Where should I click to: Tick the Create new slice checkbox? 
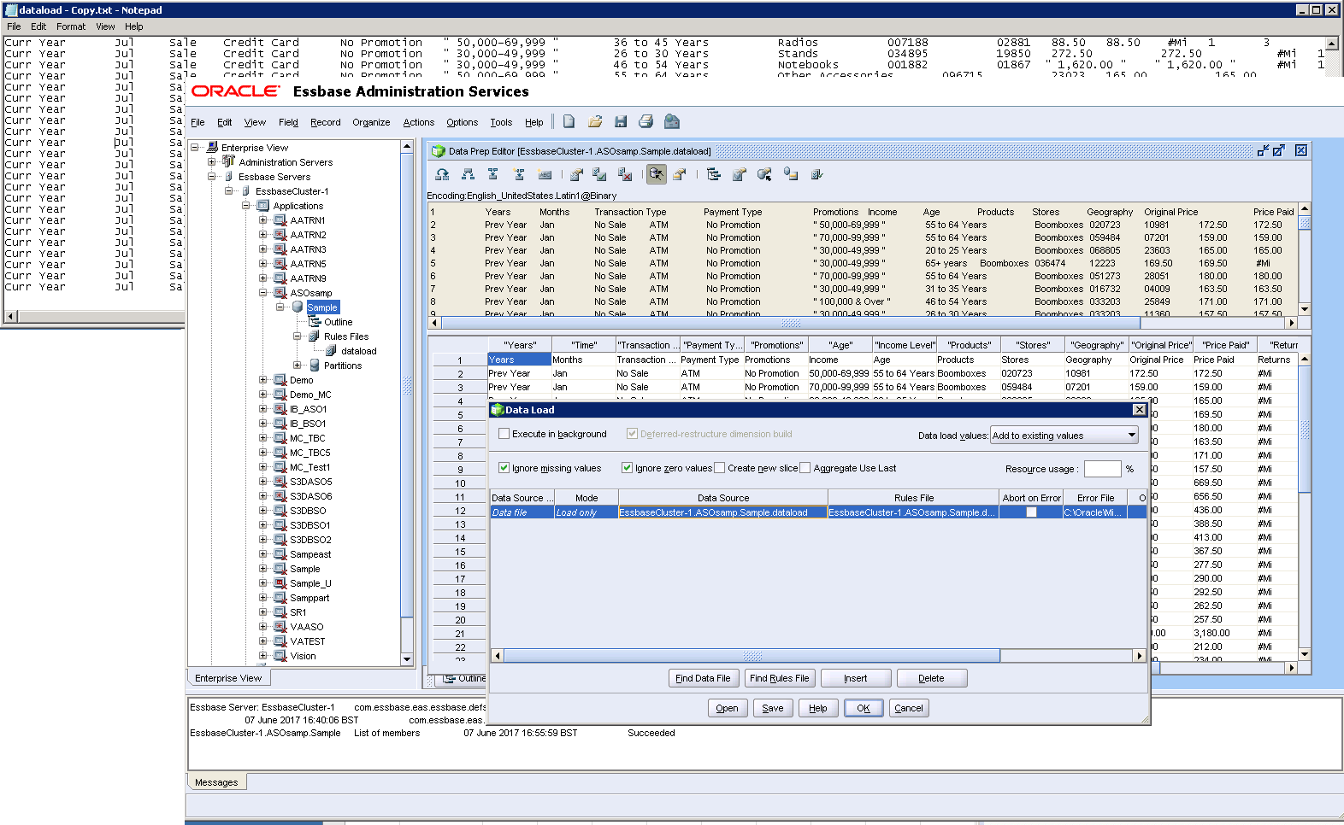pyautogui.click(x=720, y=468)
